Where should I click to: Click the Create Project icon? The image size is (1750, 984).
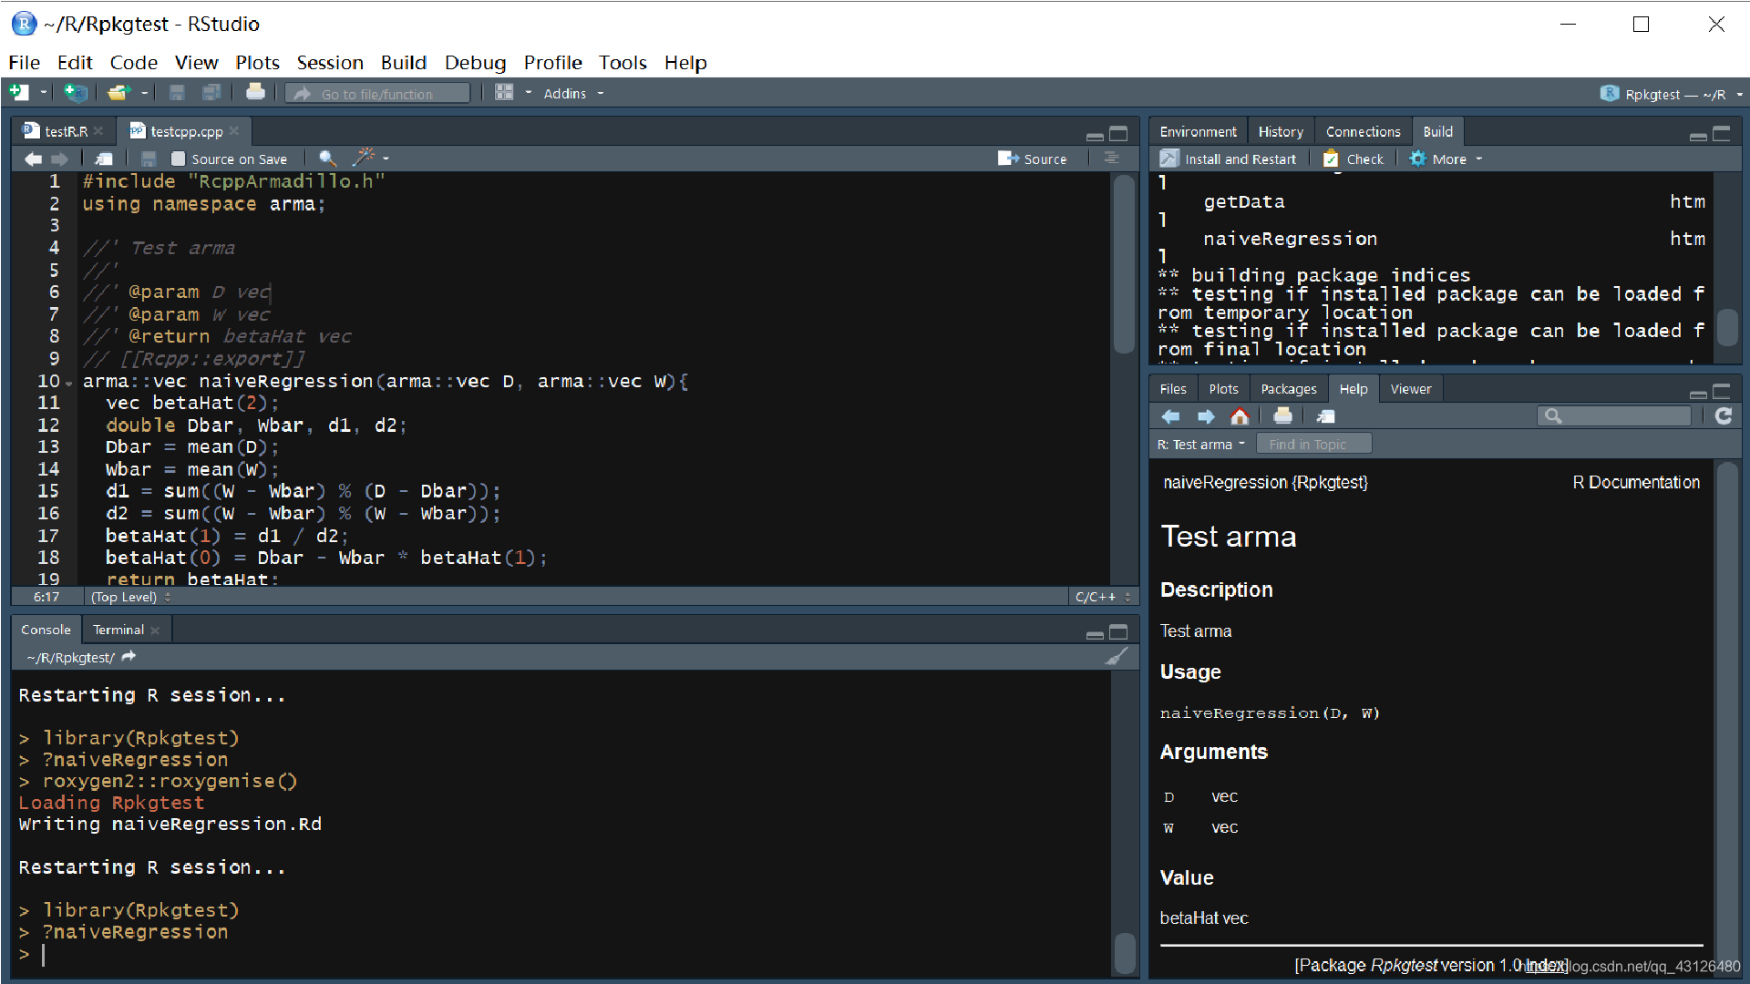(x=77, y=93)
